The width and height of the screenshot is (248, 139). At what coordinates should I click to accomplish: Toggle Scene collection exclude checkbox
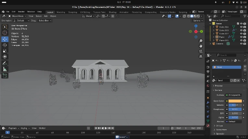[x=238, y=24]
